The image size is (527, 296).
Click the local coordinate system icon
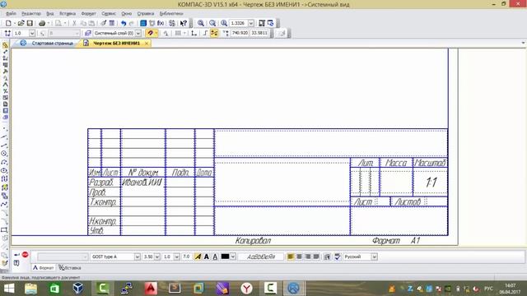pyautogui.click(x=194, y=33)
